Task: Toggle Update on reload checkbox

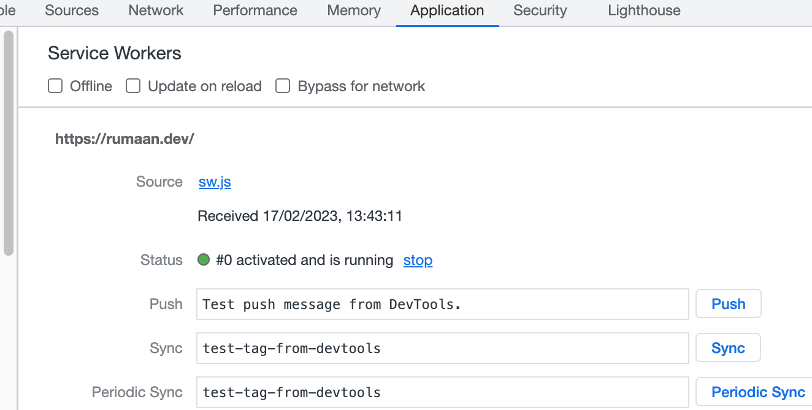Action: (x=133, y=86)
